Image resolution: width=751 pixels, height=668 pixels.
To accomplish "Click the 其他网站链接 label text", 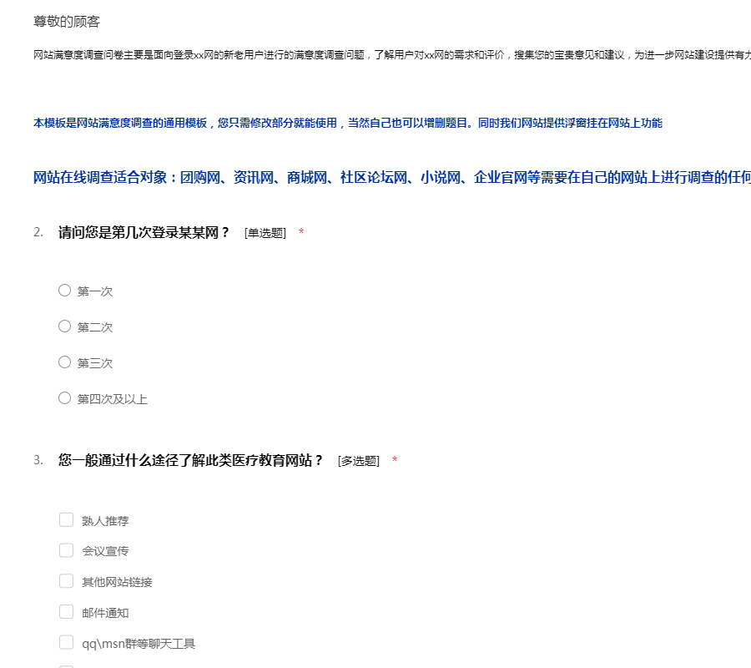I will pos(117,582).
